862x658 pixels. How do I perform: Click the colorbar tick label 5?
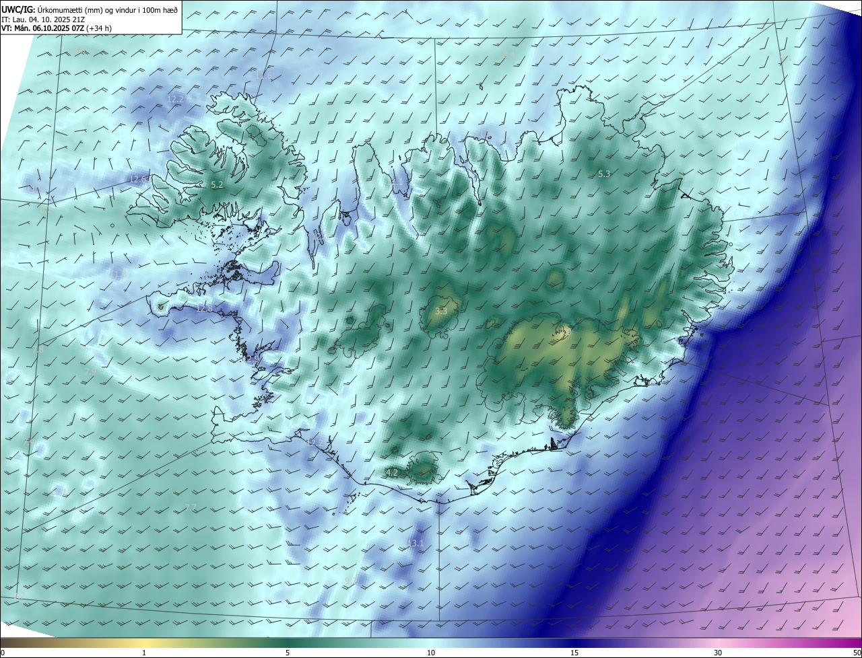click(288, 653)
